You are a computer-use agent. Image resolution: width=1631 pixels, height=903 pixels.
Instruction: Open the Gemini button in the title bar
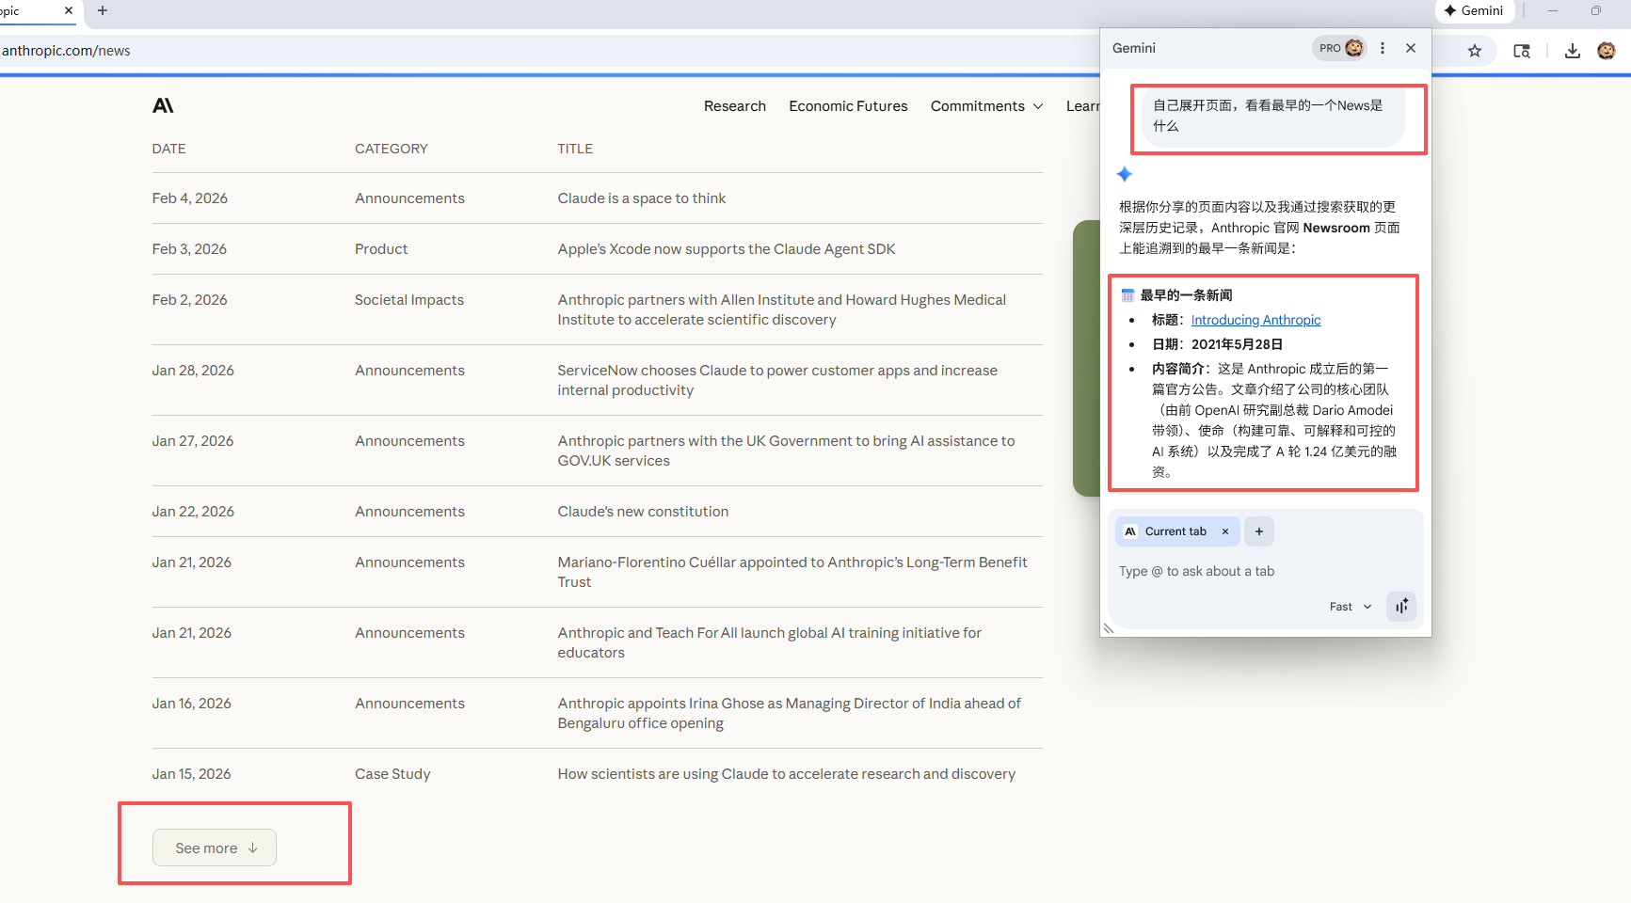[1474, 10]
